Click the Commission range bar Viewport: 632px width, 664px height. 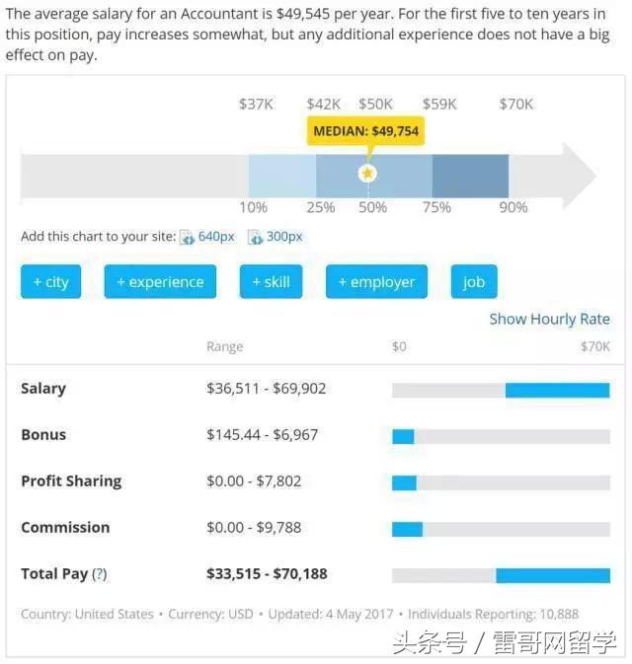pyautogui.click(x=407, y=529)
